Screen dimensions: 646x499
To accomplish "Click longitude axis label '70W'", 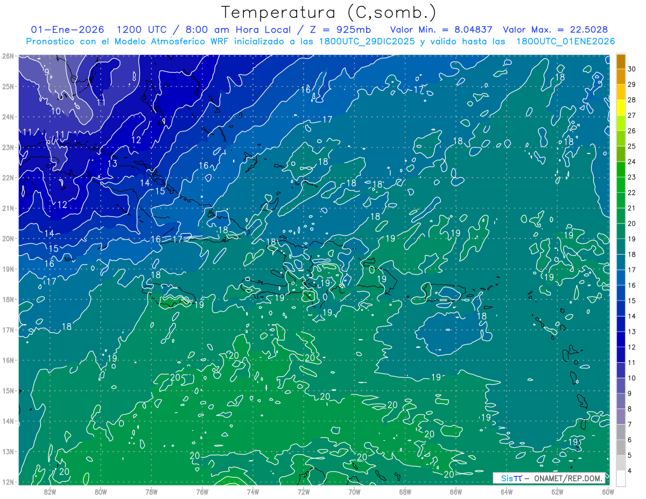I will [x=354, y=491].
